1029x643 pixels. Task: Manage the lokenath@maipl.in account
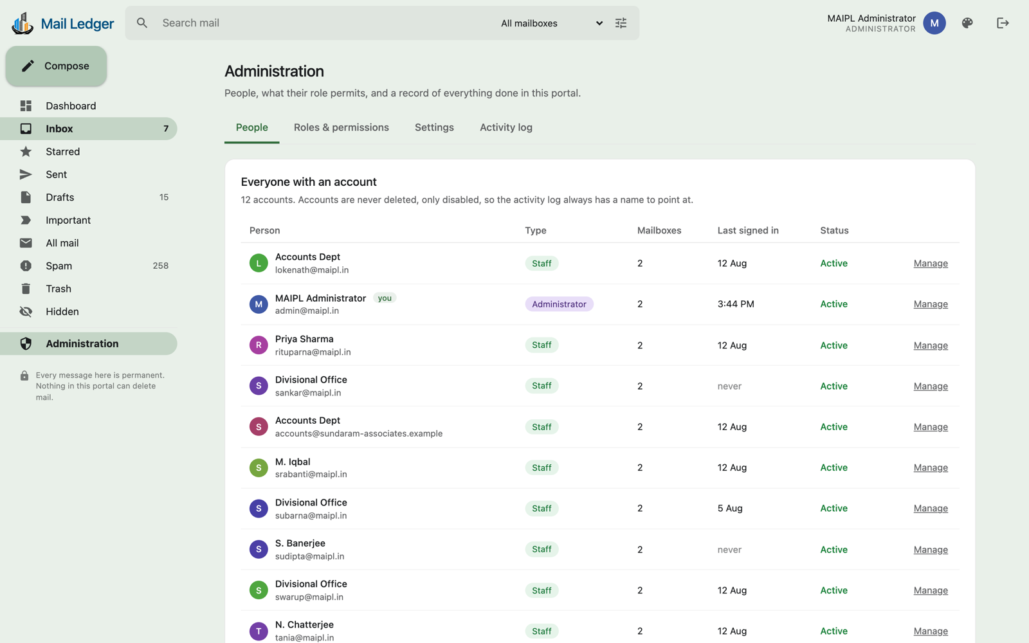click(931, 263)
